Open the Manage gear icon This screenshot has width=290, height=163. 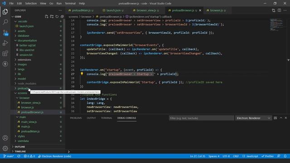click(5, 148)
